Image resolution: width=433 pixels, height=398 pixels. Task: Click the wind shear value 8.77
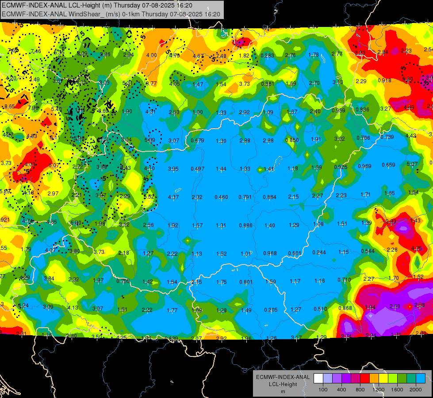151,84
